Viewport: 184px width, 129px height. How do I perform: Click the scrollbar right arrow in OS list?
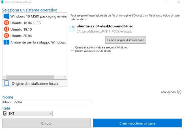pyautogui.click(x=65, y=77)
